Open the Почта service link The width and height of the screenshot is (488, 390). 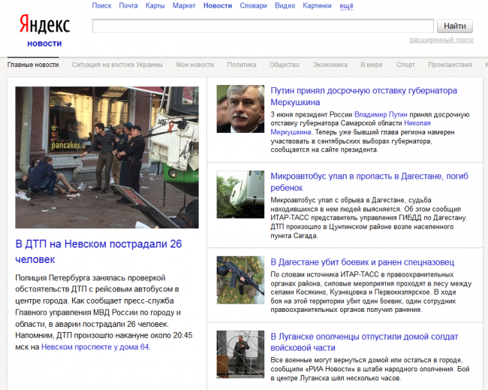coord(128,5)
